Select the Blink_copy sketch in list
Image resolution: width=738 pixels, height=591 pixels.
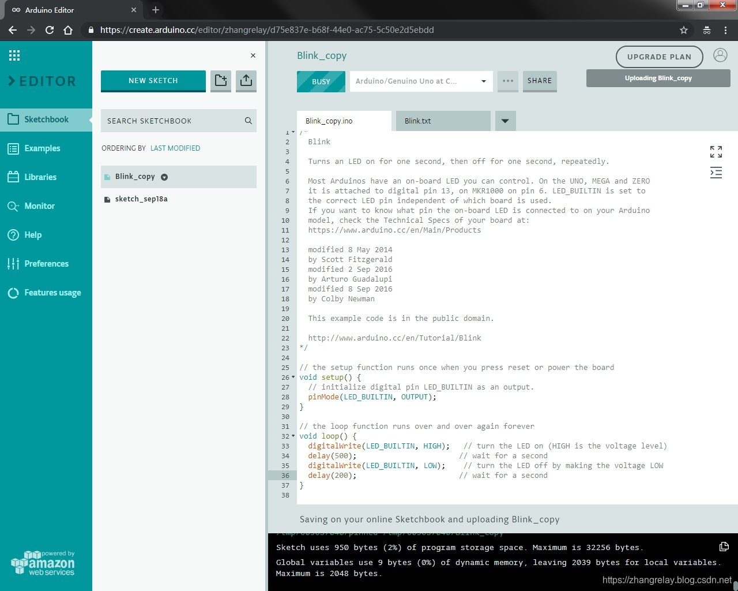[179, 177]
